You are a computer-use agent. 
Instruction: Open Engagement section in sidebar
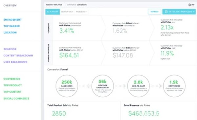pyautogui.click(x=12, y=20)
